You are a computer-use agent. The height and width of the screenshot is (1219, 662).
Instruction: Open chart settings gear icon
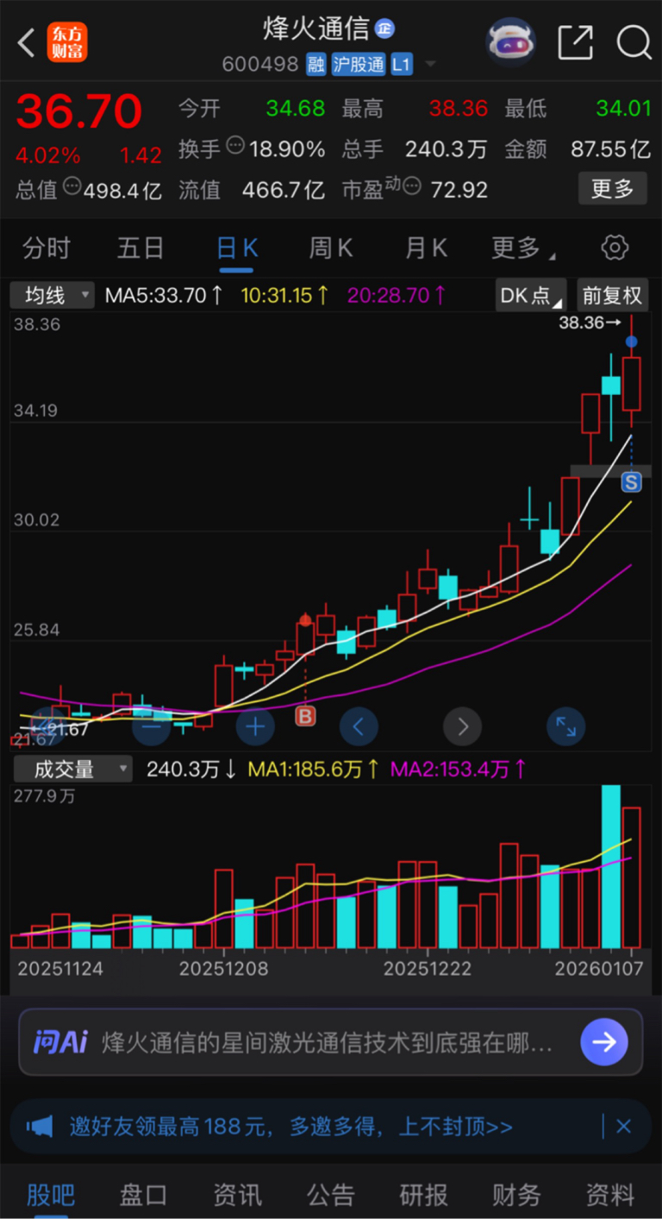pyautogui.click(x=614, y=248)
